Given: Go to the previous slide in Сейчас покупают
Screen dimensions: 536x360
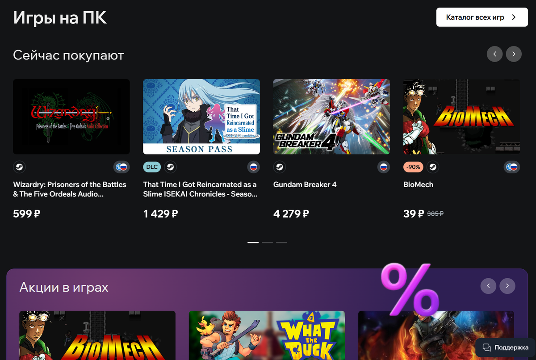Looking at the screenshot, I should 494,54.
